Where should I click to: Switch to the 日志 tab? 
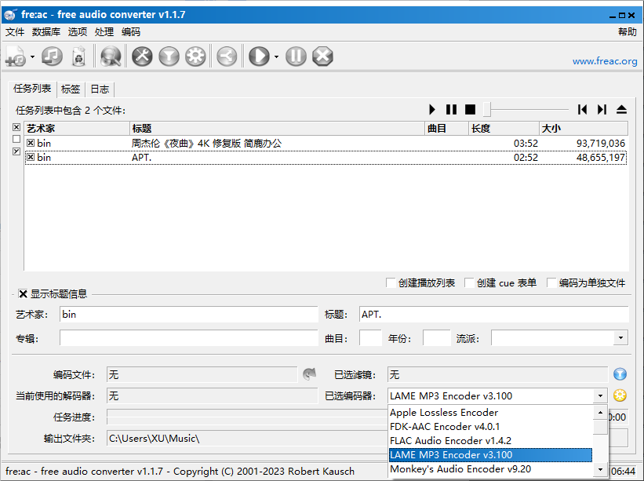[100, 89]
